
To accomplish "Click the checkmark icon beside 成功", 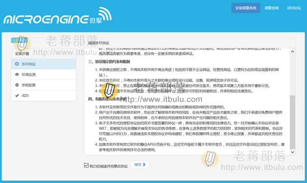I will 17,95.
